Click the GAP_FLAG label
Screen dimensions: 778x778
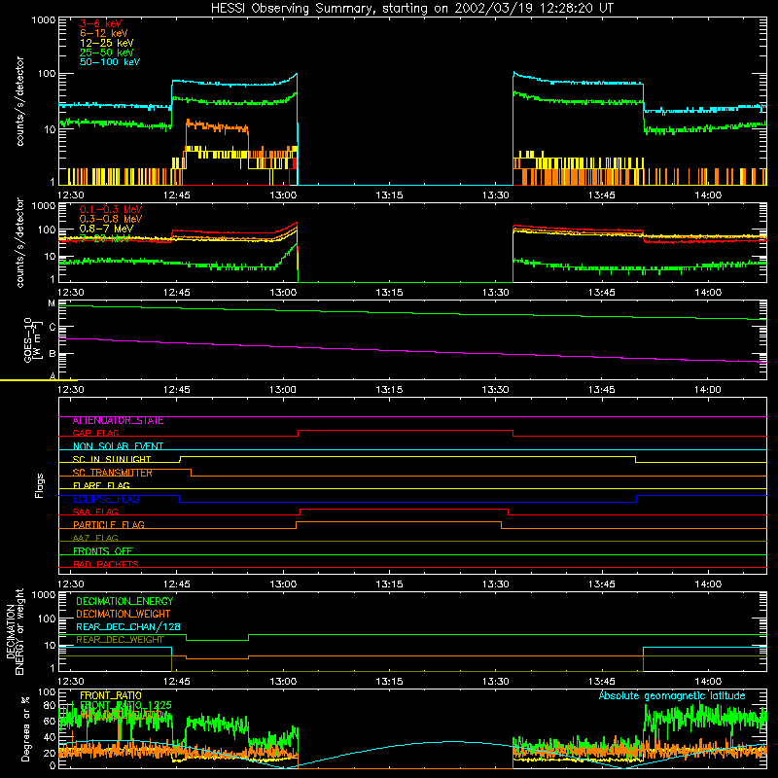coord(96,433)
